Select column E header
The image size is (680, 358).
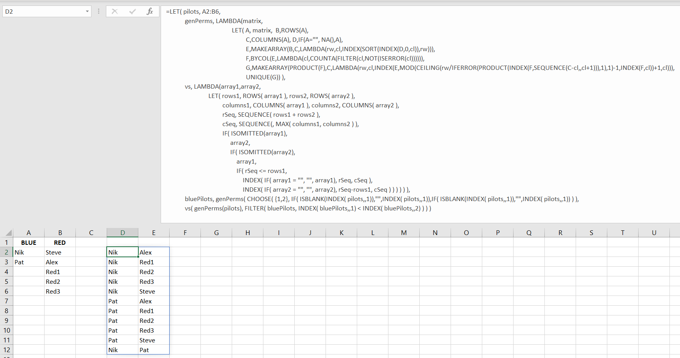coord(154,233)
